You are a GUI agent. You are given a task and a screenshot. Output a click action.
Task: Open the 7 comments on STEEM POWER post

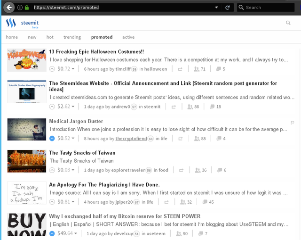click(x=203, y=234)
